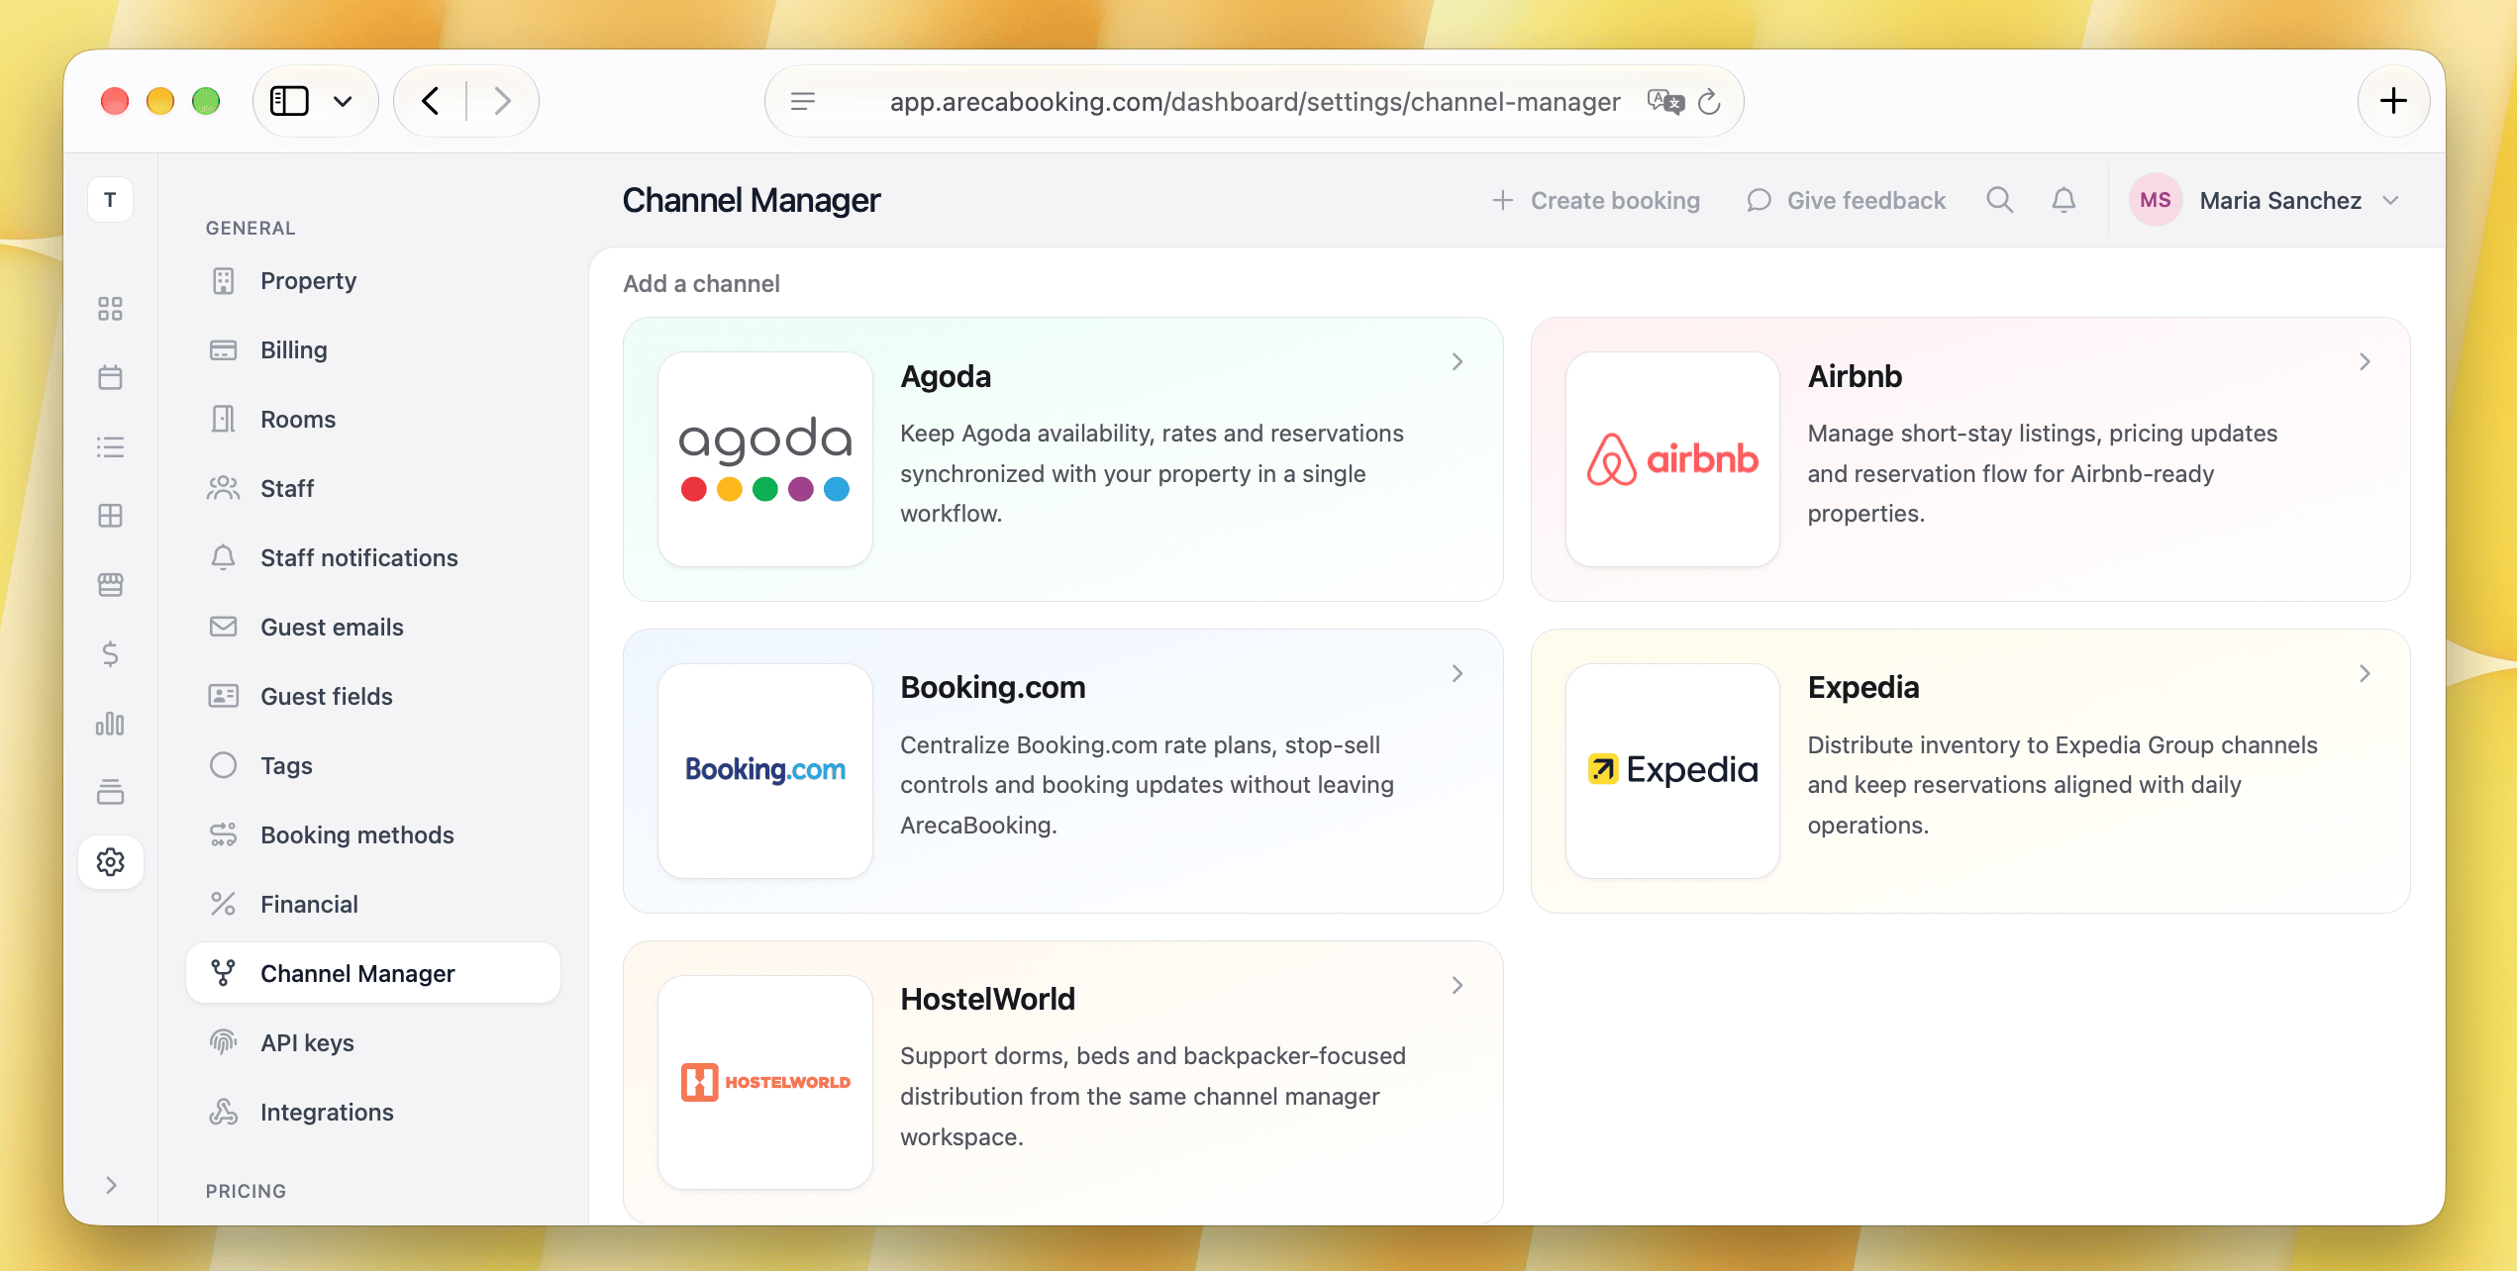Select Channel Manager in sidebar
Screen dimensions: 2517x1271
click(x=373, y=974)
